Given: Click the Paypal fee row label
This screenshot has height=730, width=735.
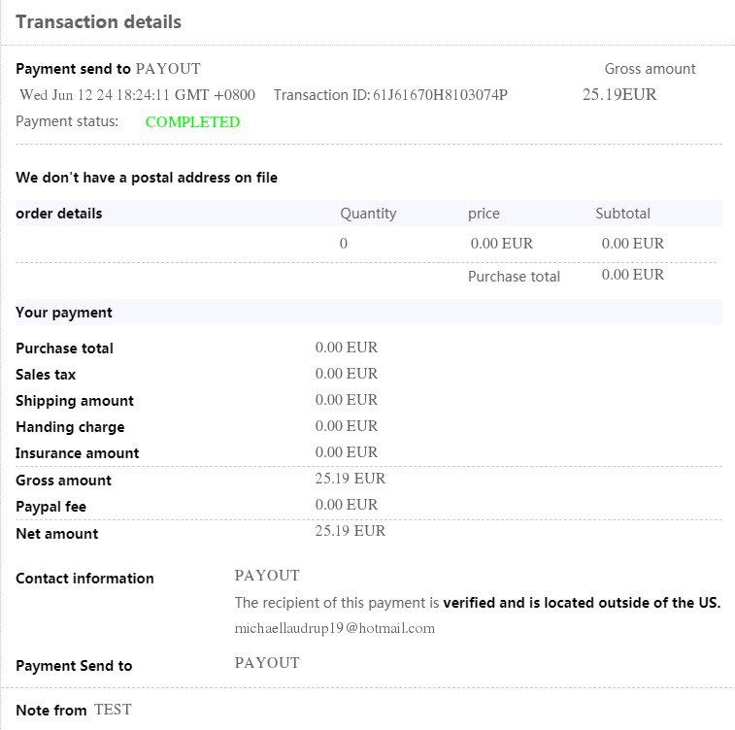Looking at the screenshot, I should click(x=51, y=507).
